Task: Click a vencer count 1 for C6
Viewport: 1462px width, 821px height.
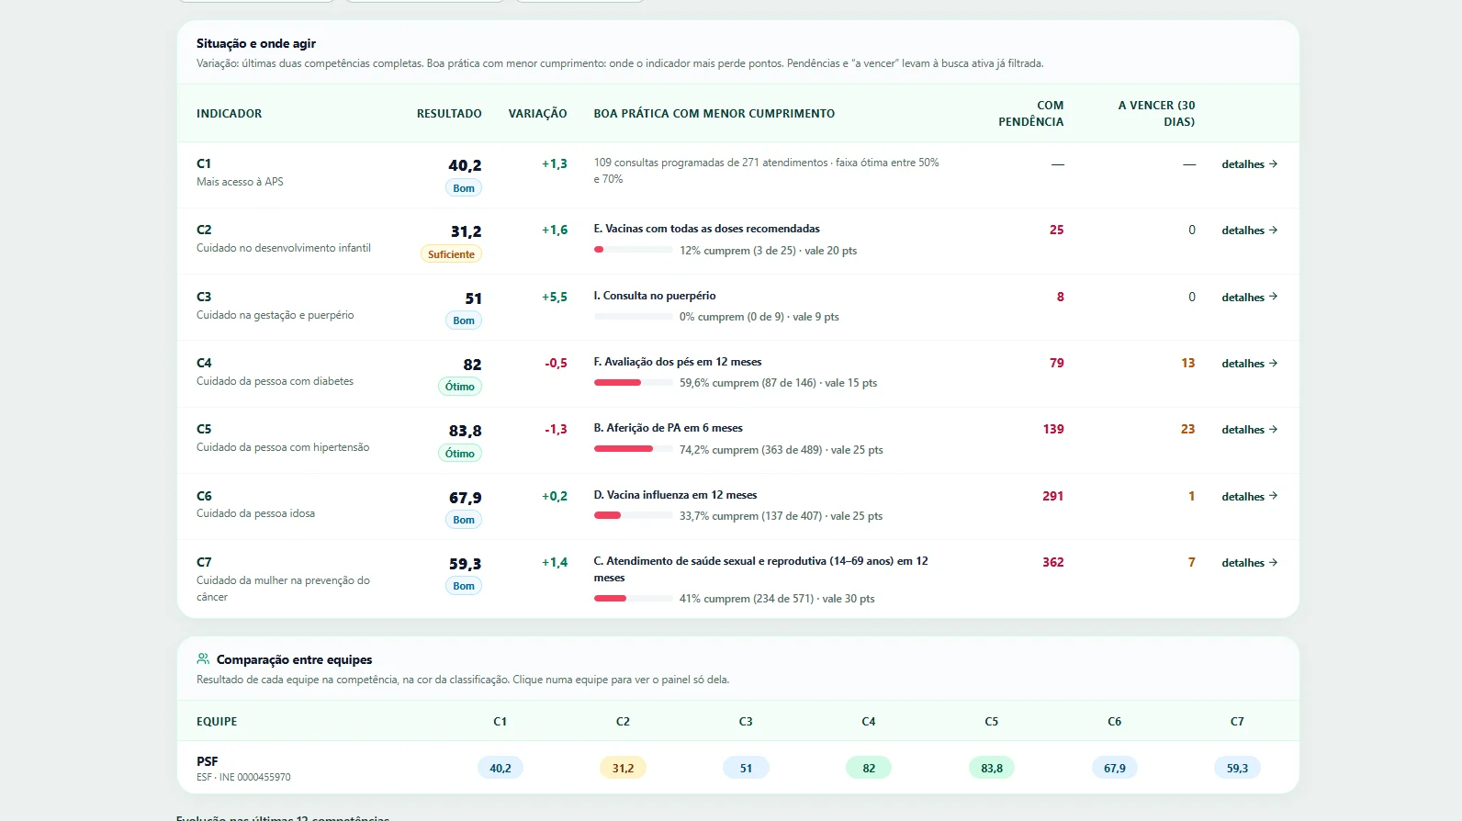Action: click(1192, 496)
